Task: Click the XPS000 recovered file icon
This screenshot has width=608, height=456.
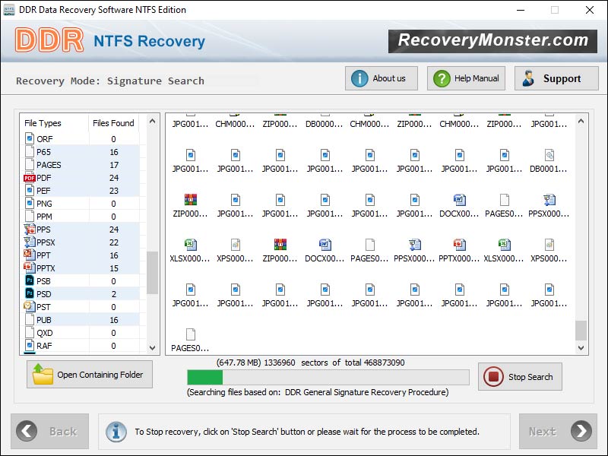Action: click(234, 243)
